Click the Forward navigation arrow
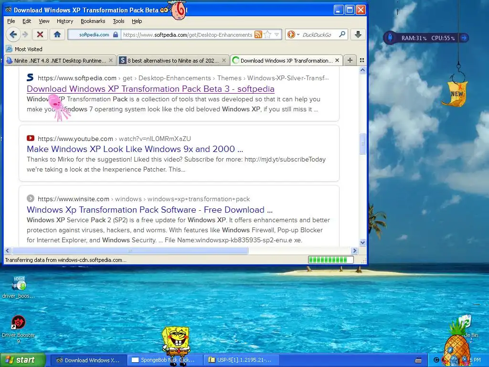The height and width of the screenshot is (367, 489). [x=26, y=34]
